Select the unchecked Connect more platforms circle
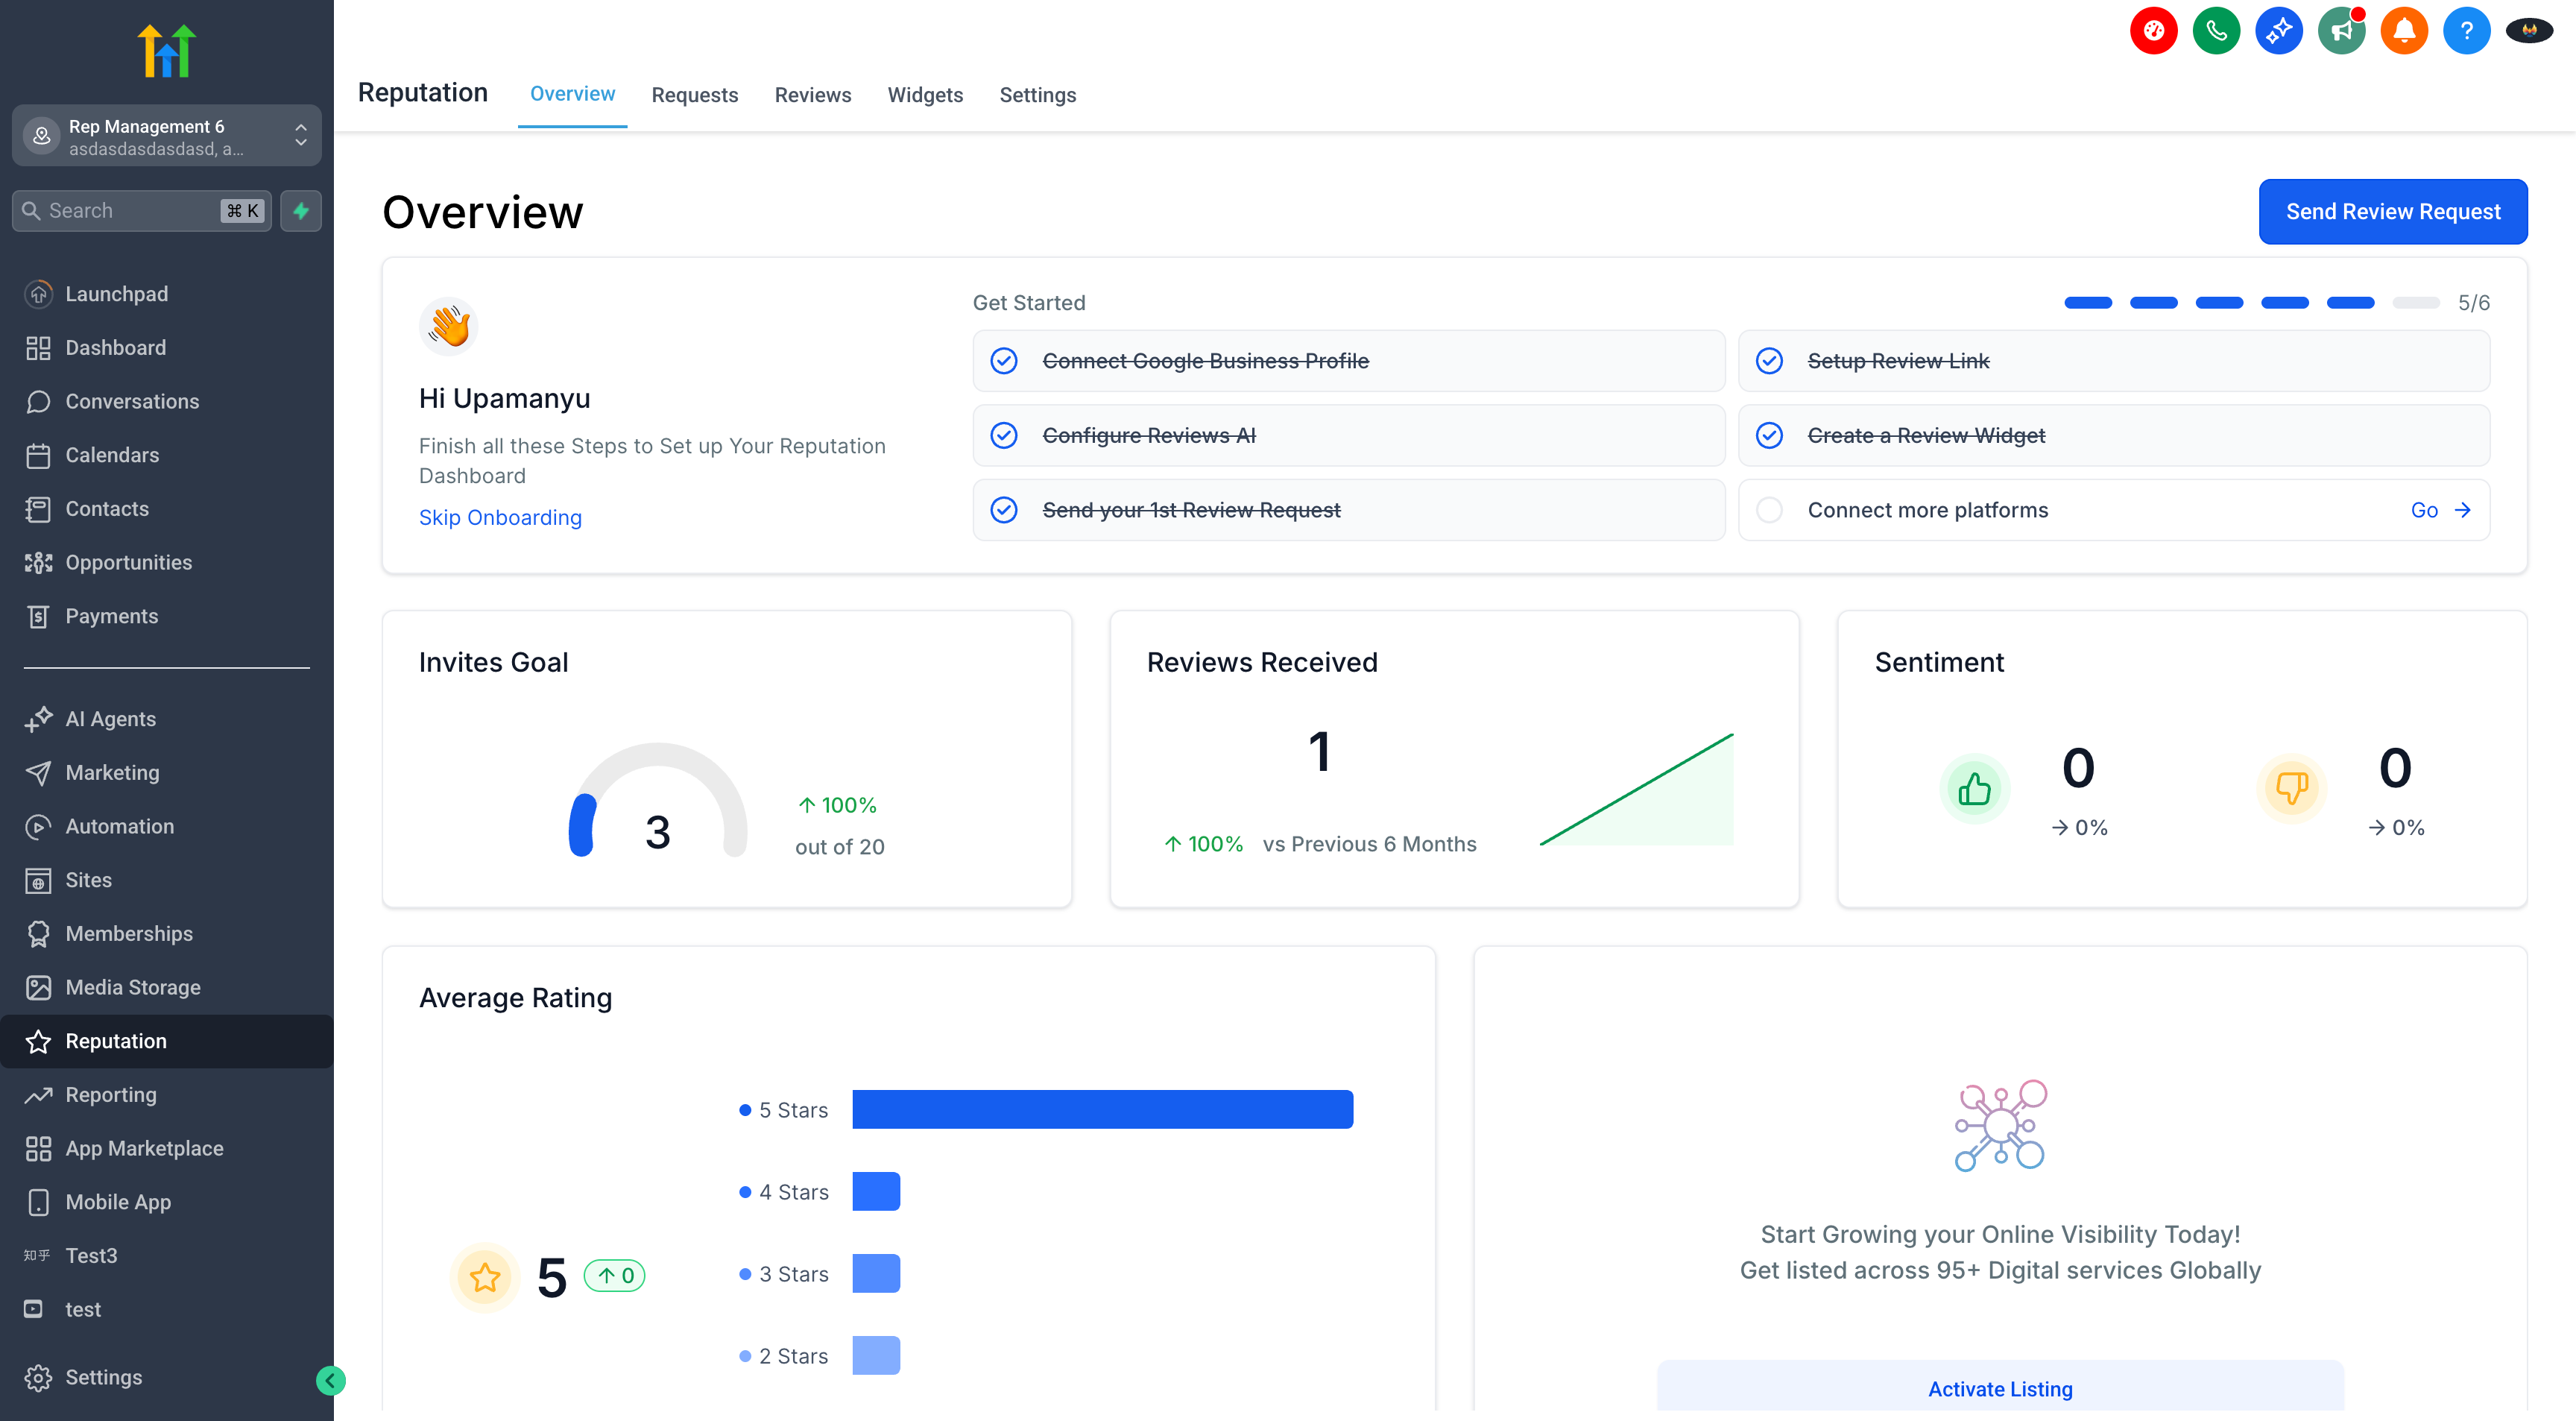This screenshot has height=1421, width=2576. [1769, 510]
